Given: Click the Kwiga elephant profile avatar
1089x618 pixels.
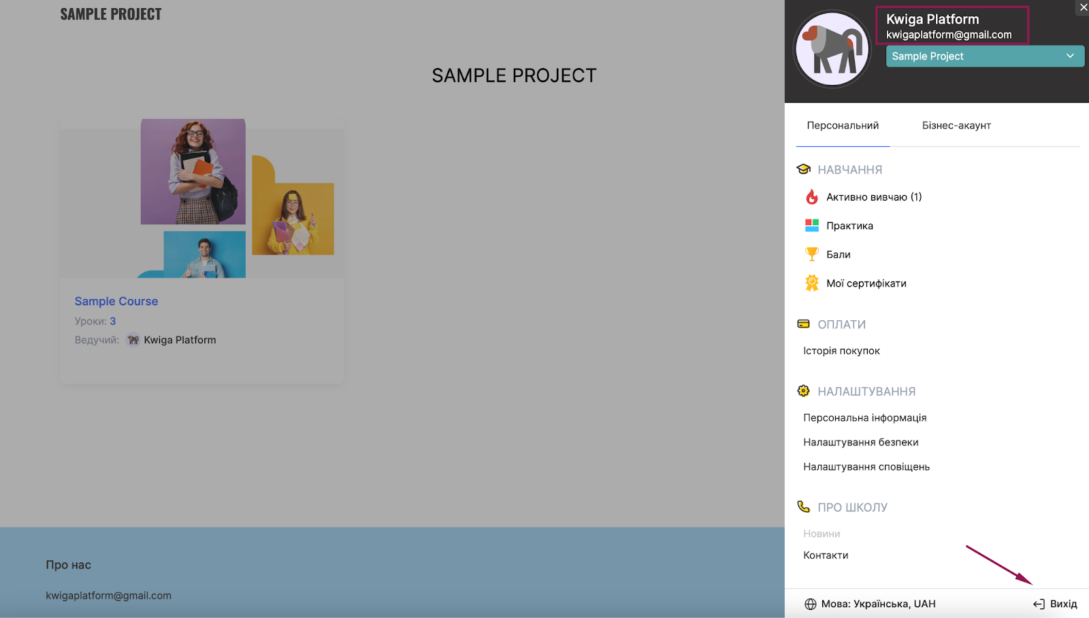Looking at the screenshot, I should [x=832, y=49].
